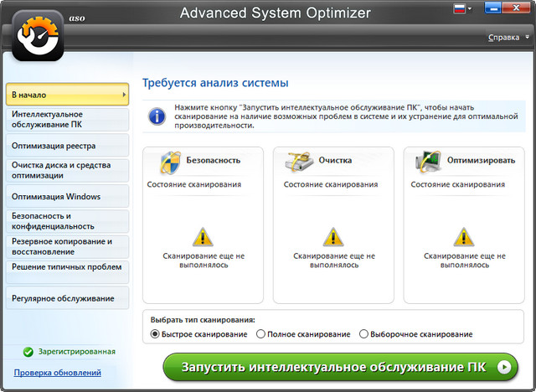Screen dimensions: 536x392
Task: Open the Справка help menu
Action: point(503,37)
